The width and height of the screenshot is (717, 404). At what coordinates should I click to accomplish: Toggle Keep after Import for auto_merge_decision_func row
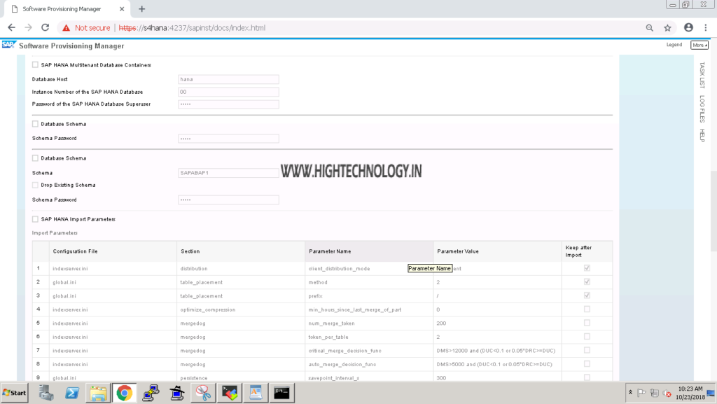click(587, 364)
